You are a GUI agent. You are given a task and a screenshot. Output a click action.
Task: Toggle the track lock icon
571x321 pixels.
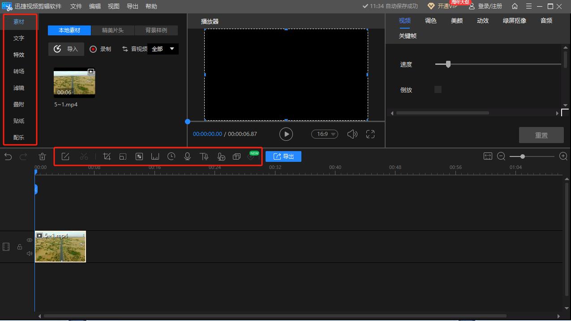(20, 247)
